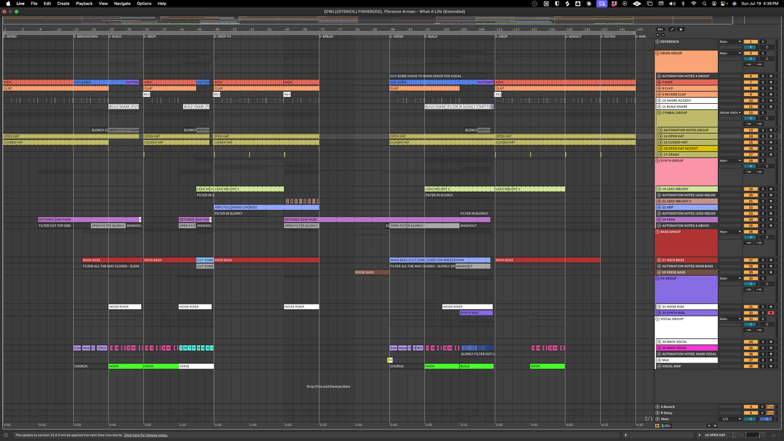Solo the 14 OPEN HAT track

(x=762, y=137)
